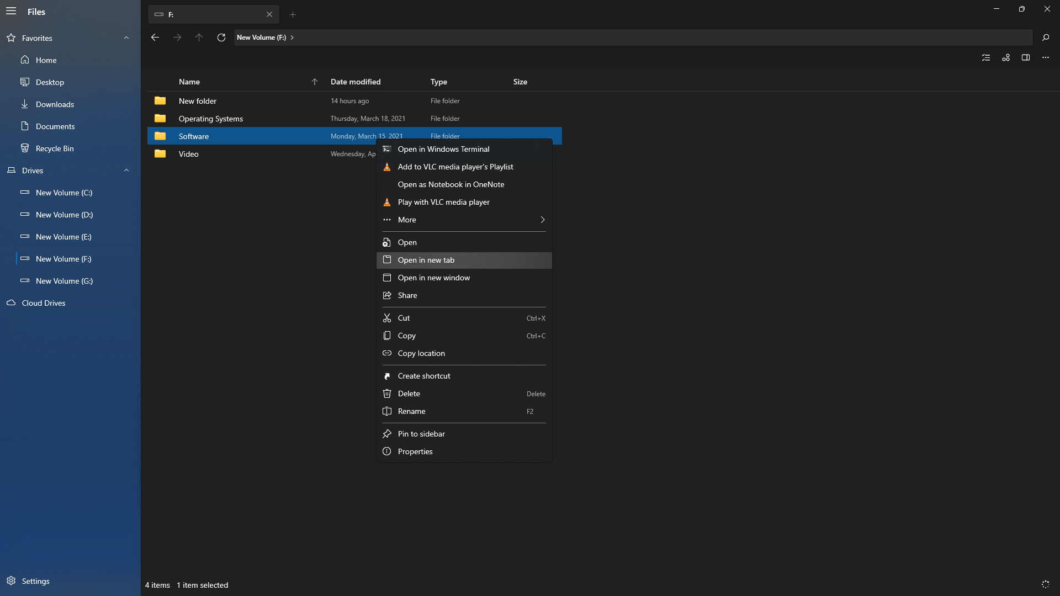Sort by the Date modified column header
Viewport: 1060px width, 596px height.
tap(355, 82)
